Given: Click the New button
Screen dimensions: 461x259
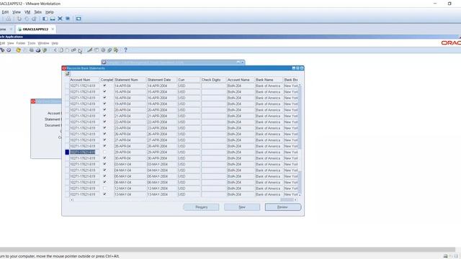Looking at the screenshot, I should pos(242,207).
